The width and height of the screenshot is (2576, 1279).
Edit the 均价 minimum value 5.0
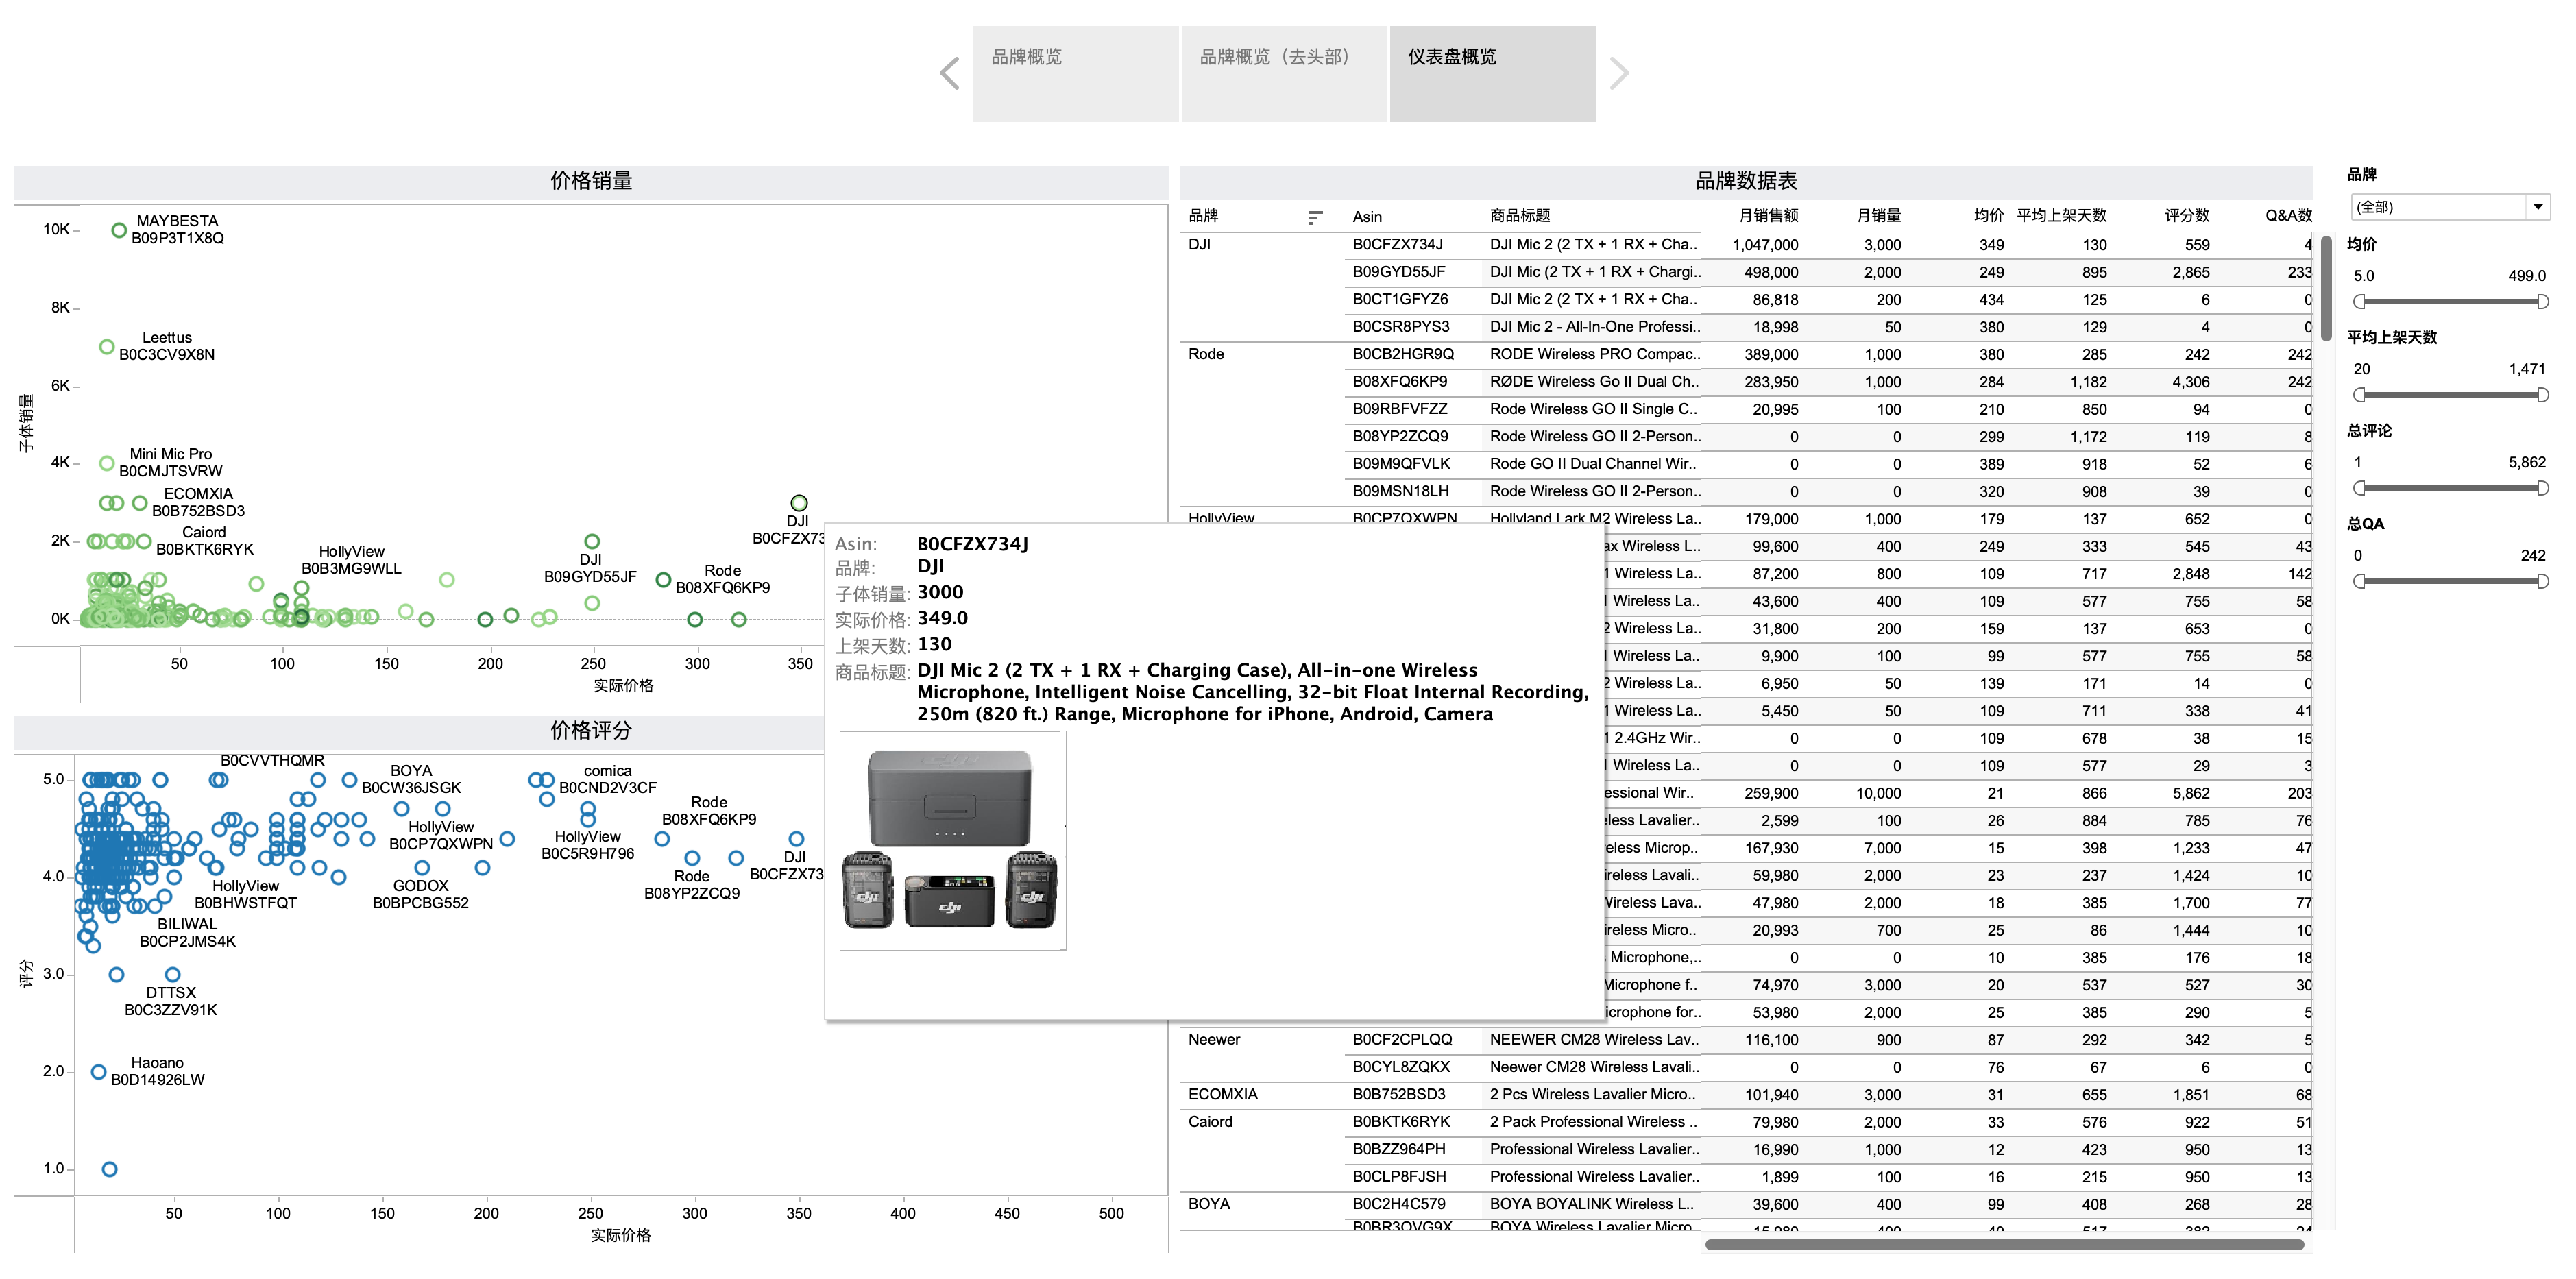point(2364,276)
